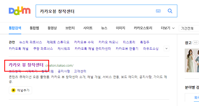This screenshot has height=106, width=199.
Task: Open the virtual keyboard icon
Action: coord(158,11)
